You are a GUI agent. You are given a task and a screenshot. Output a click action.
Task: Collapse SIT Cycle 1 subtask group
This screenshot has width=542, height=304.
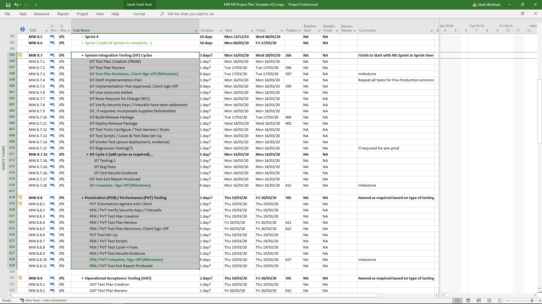pos(87,155)
